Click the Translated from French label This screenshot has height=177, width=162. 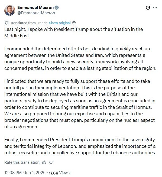pos(29,23)
